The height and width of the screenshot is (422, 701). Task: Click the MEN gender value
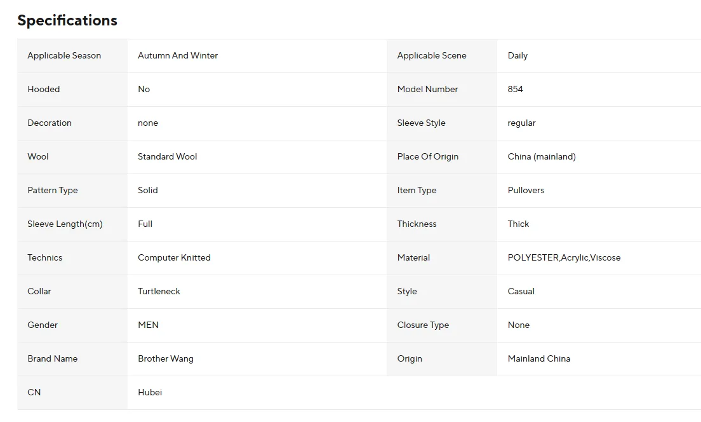tap(148, 325)
